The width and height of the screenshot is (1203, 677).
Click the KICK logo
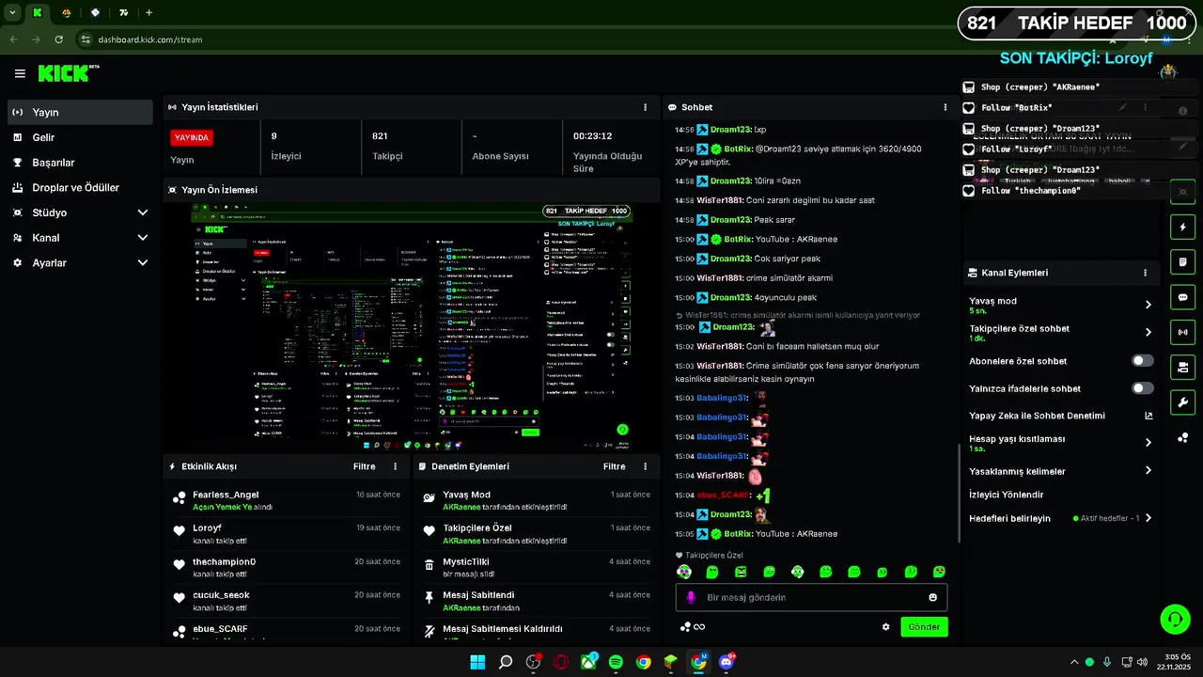pyautogui.click(x=67, y=73)
